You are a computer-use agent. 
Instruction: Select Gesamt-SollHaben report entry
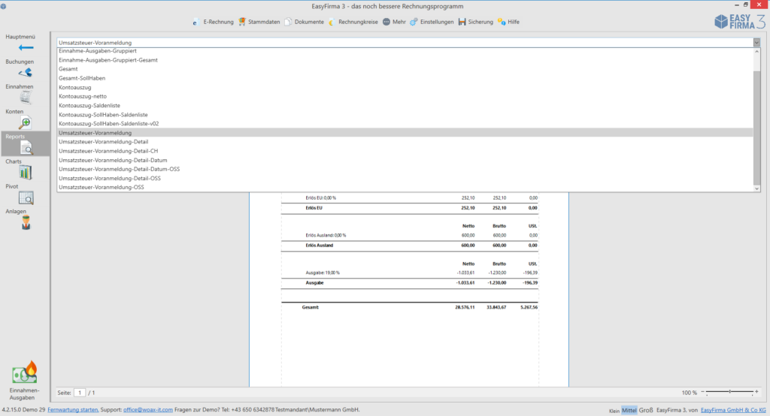coord(405,78)
